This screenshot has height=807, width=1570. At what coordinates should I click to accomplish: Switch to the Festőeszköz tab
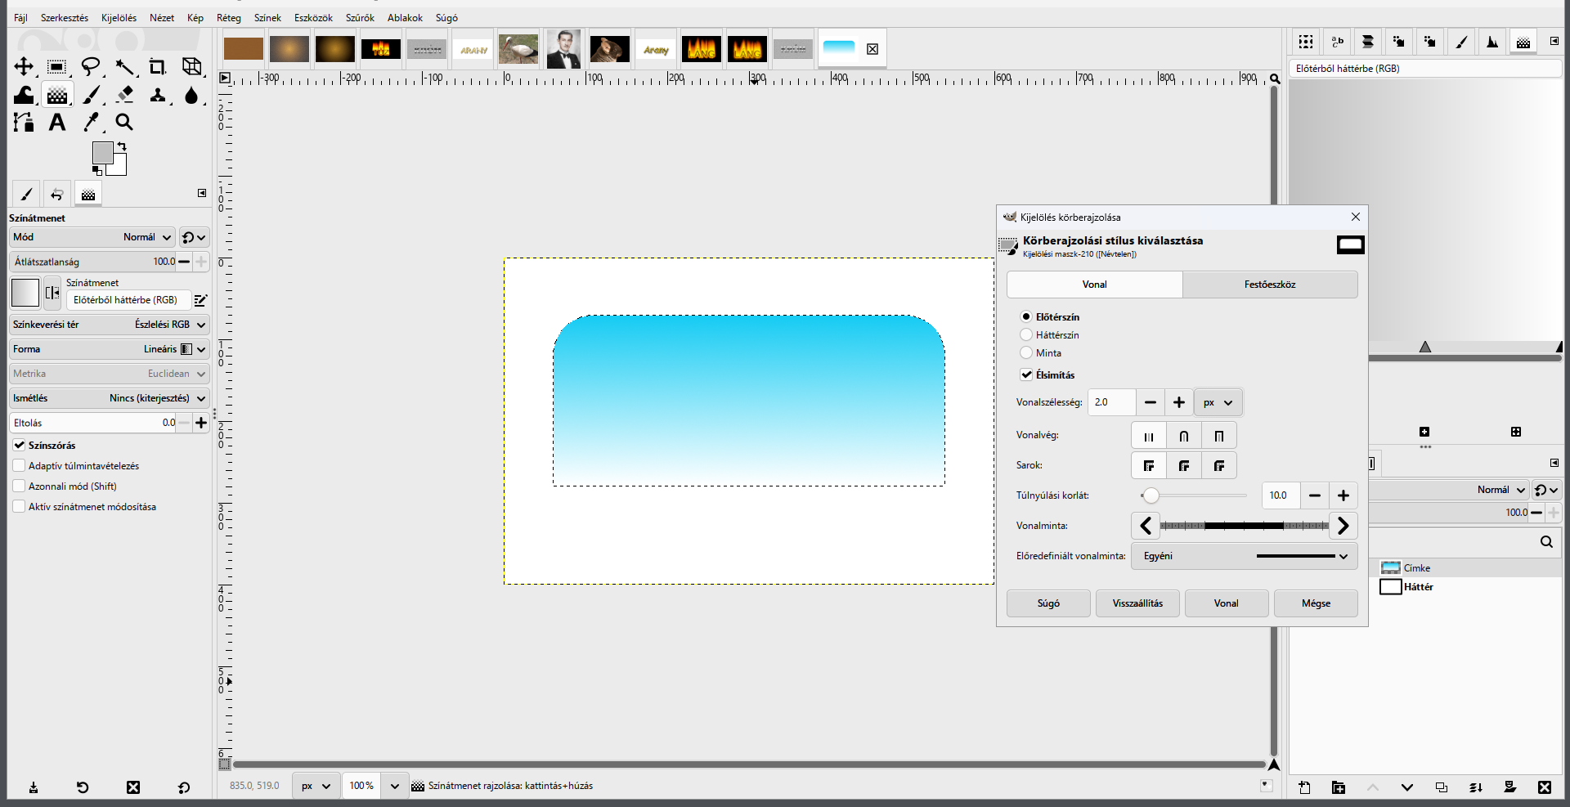[x=1270, y=285]
